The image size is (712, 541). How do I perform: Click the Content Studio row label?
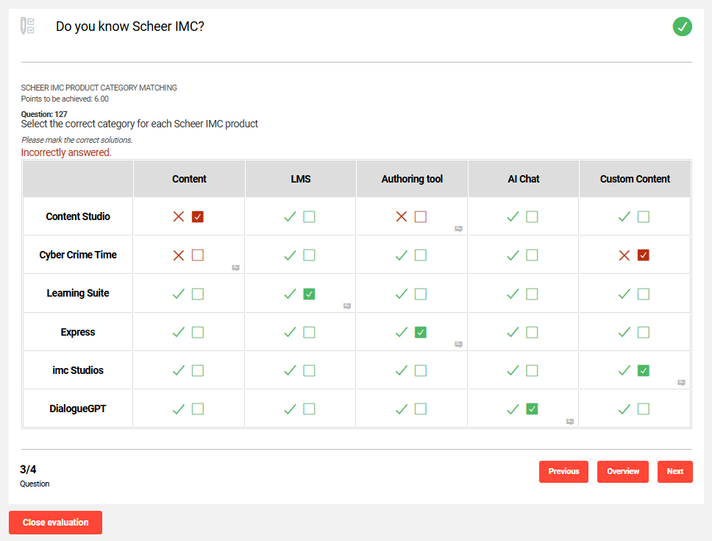(78, 216)
